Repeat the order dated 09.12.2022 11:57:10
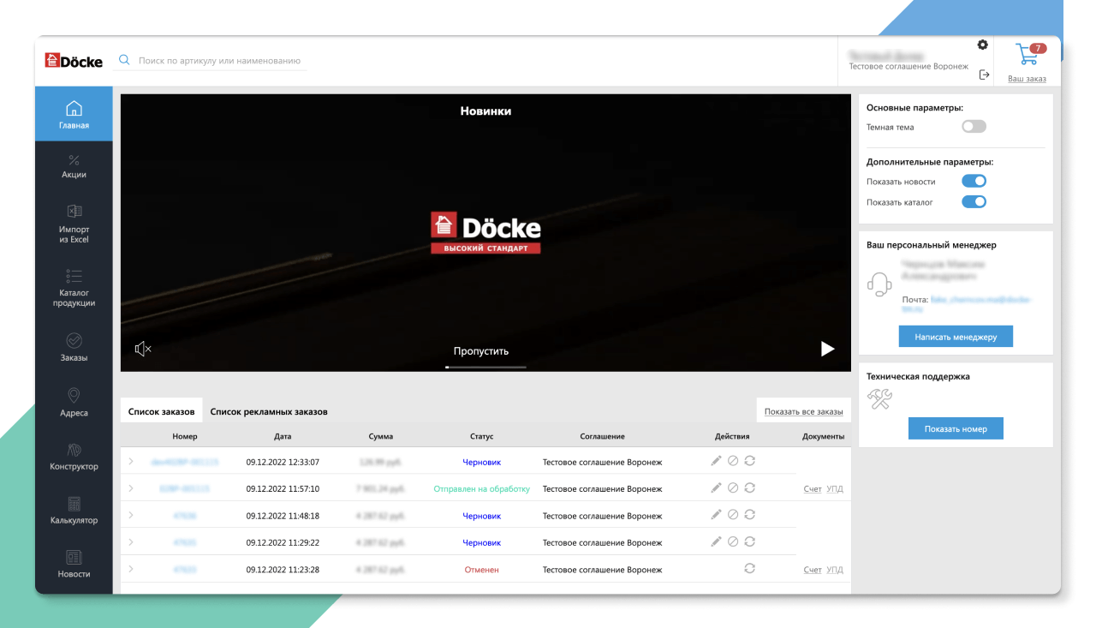The width and height of the screenshot is (1096, 628). [749, 487]
